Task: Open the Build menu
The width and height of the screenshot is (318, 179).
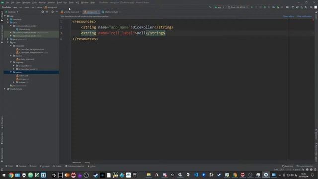Action: coord(59,2)
